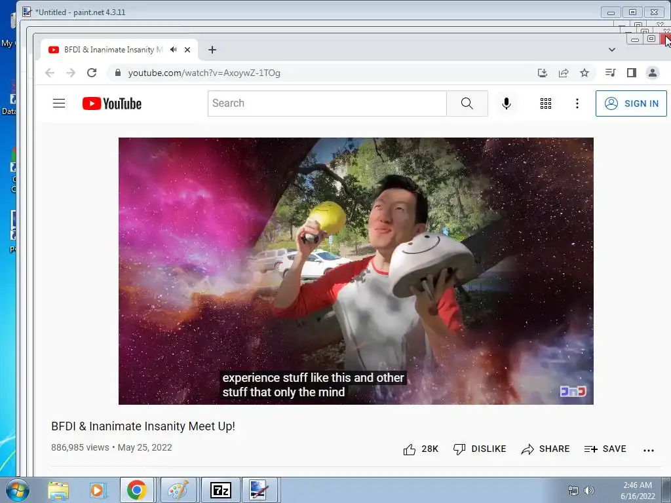The height and width of the screenshot is (503, 671).
Task: Click the 886,985 views text
Action: click(80, 447)
